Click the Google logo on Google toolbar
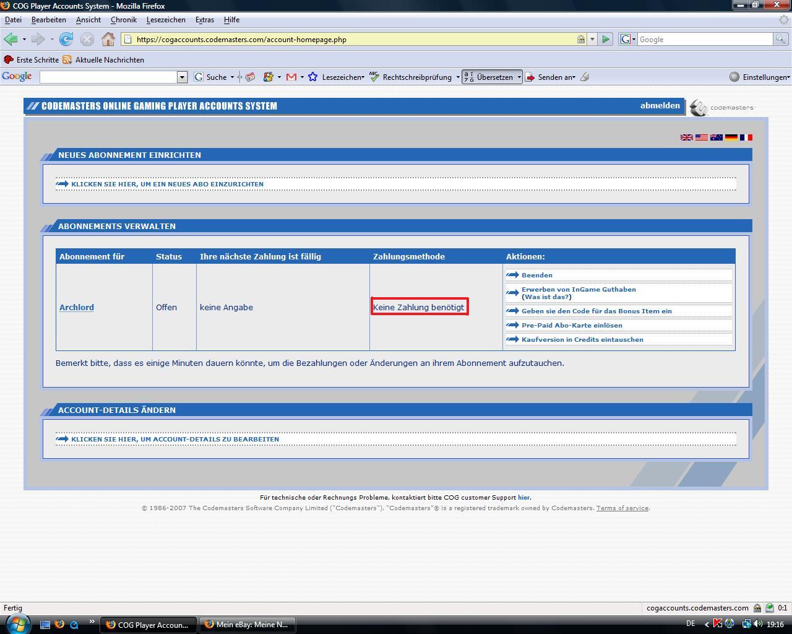 pyautogui.click(x=17, y=77)
